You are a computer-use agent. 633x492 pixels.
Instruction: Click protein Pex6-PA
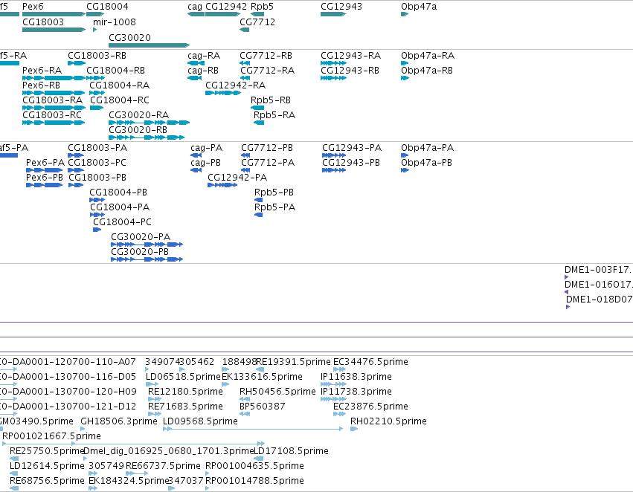(x=45, y=163)
